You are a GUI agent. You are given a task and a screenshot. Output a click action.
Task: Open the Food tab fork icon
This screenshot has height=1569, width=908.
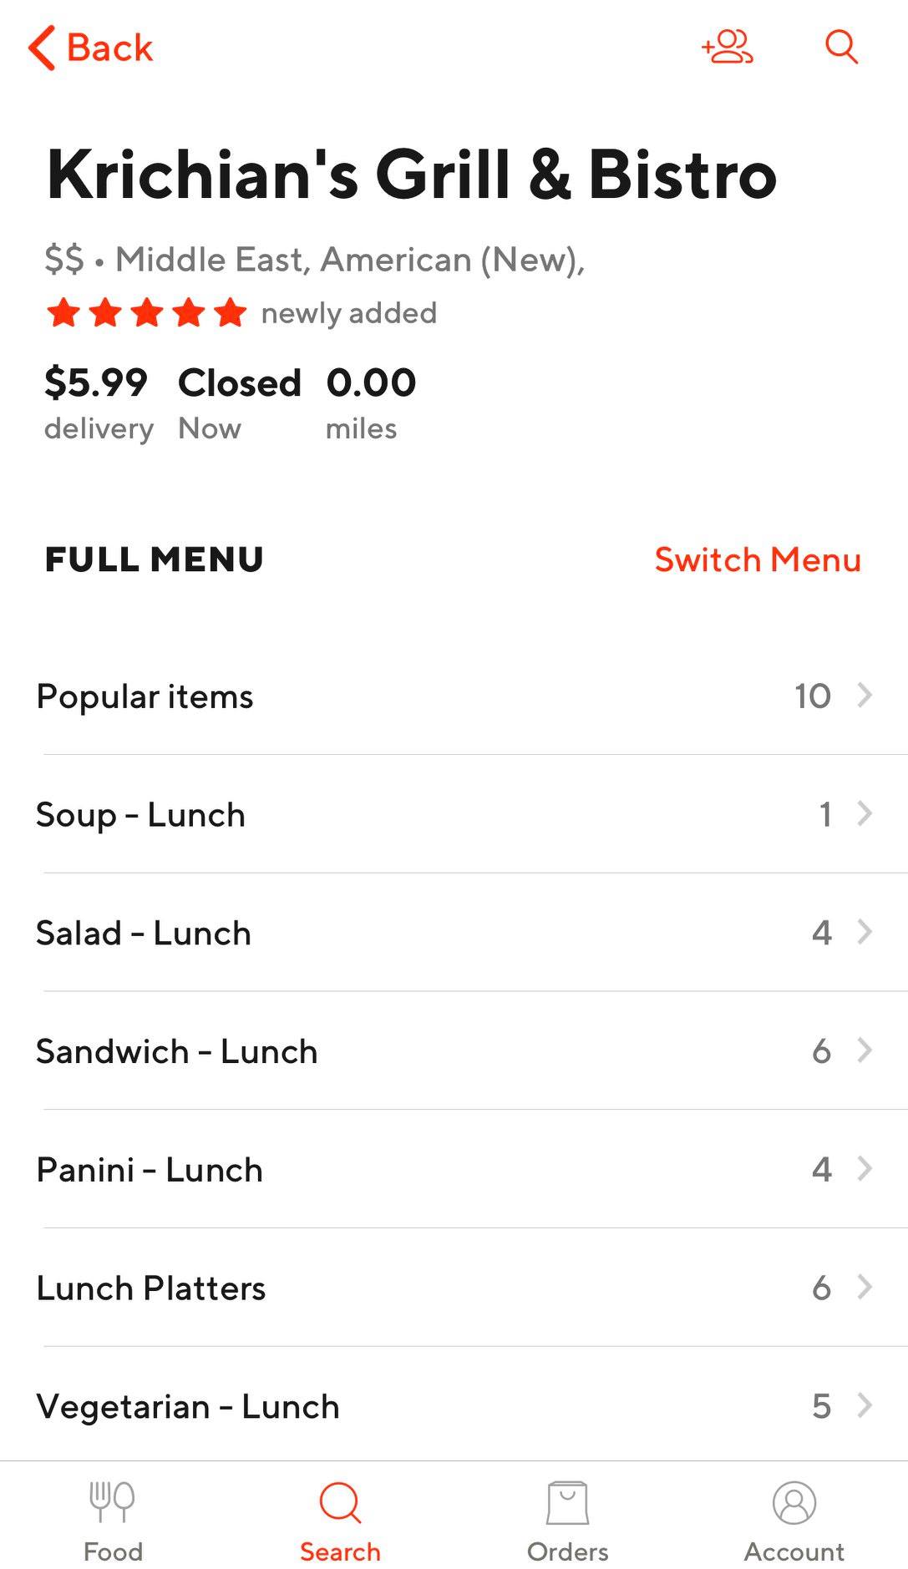(112, 1501)
